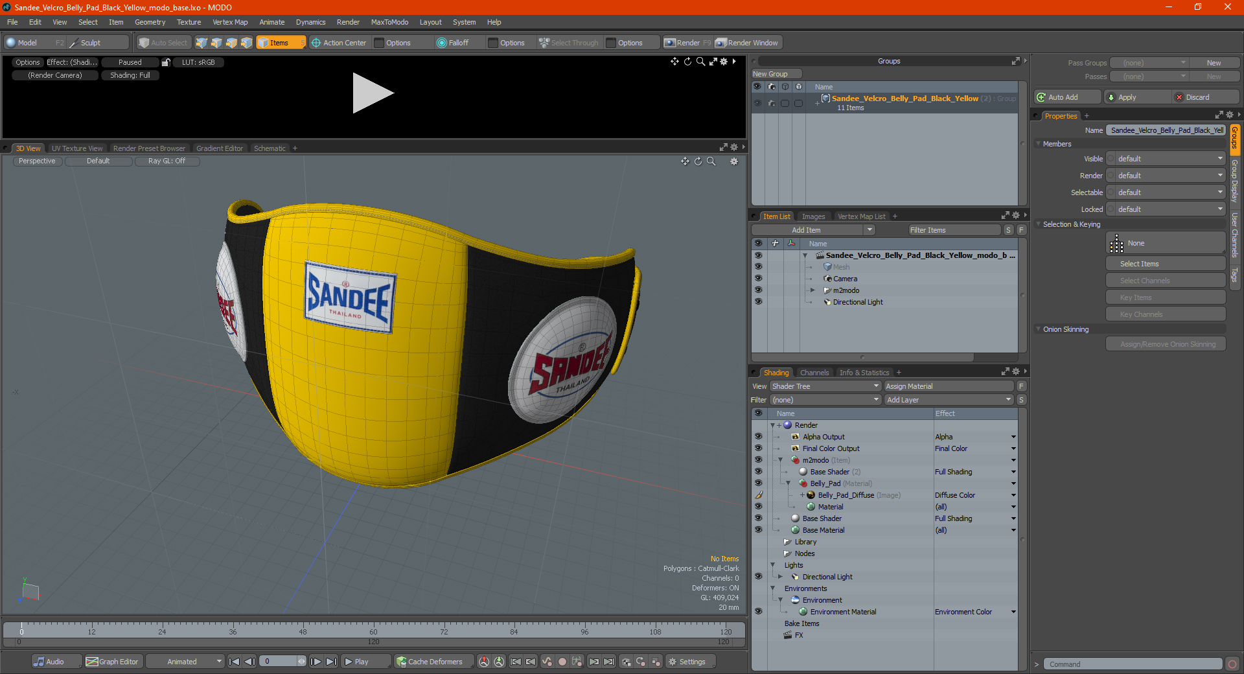The height and width of the screenshot is (674, 1244).
Task: Go to the first frame
Action: 235,662
